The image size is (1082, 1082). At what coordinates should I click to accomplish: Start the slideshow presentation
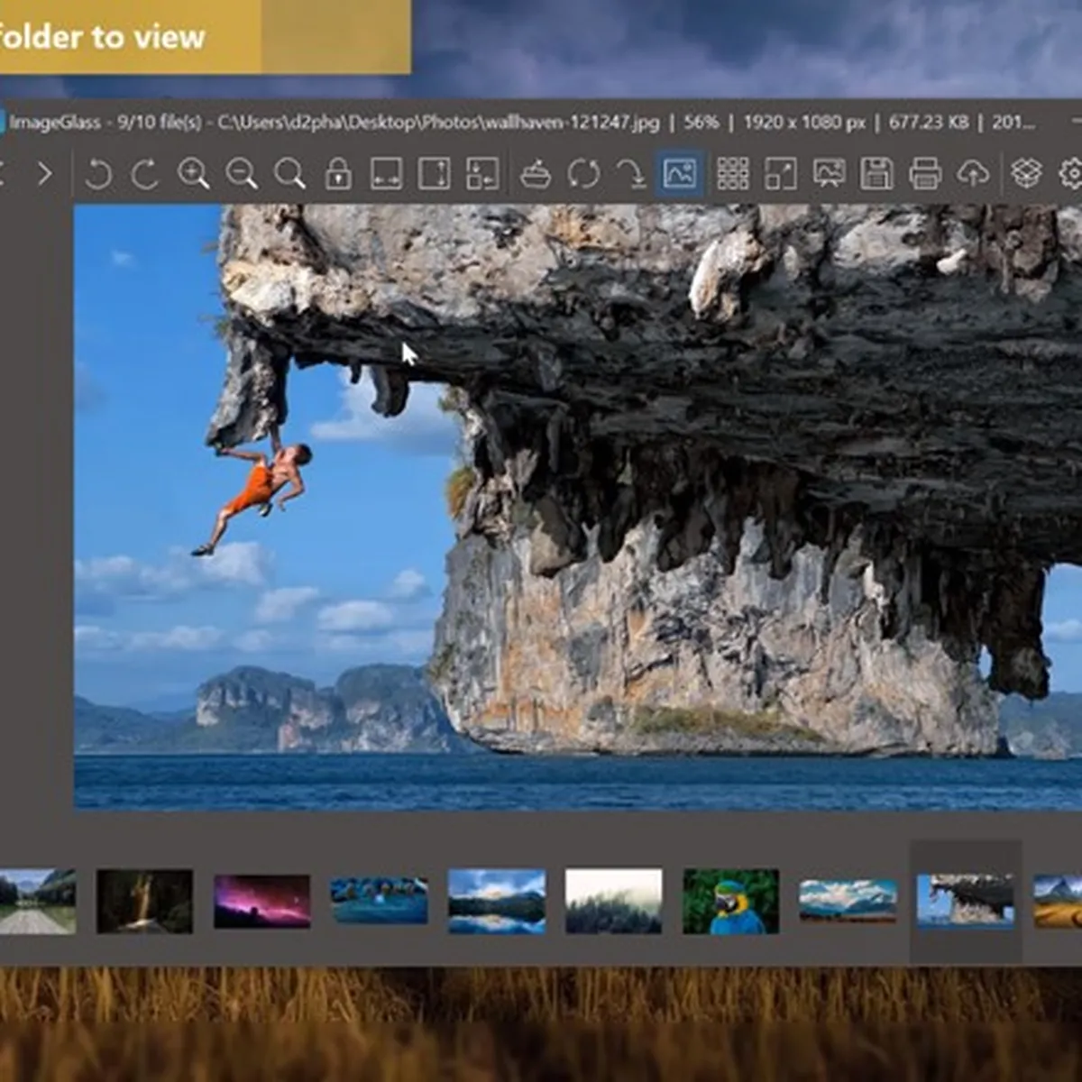tap(829, 173)
